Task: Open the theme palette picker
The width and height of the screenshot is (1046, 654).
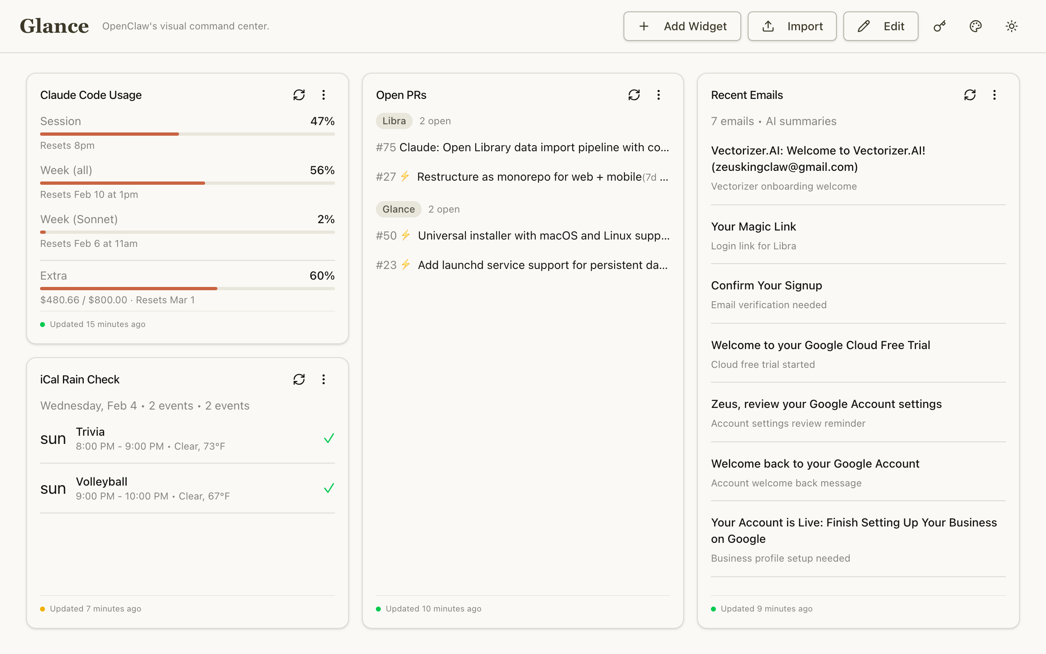Action: pyautogui.click(x=976, y=26)
